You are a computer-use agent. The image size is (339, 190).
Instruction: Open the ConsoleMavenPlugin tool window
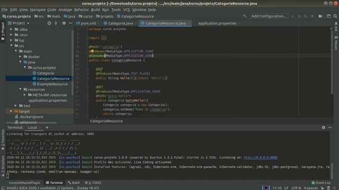24,183
